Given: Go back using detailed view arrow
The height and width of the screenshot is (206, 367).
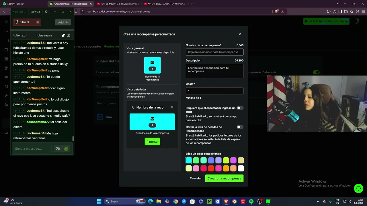Looking at the screenshot, I should [x=133, y=107].
